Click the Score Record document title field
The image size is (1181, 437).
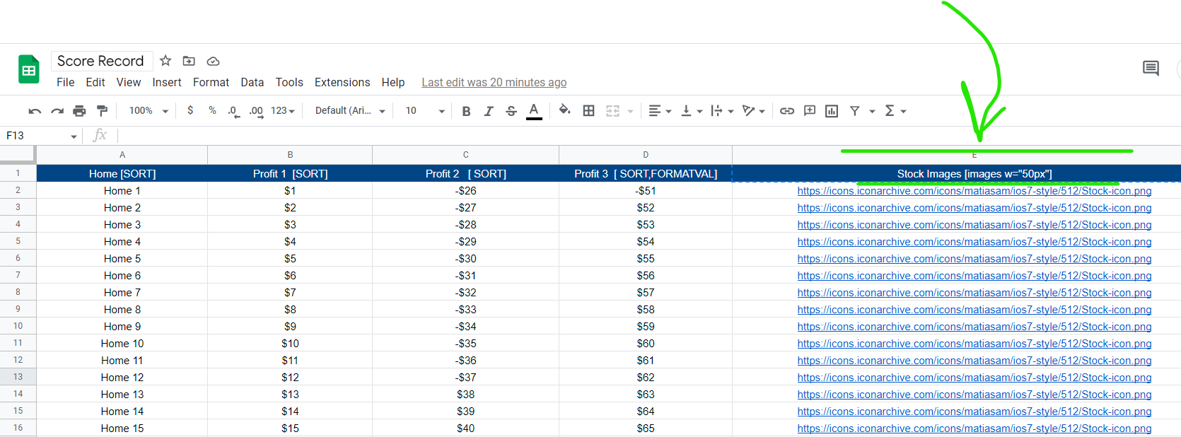point(101,61)
